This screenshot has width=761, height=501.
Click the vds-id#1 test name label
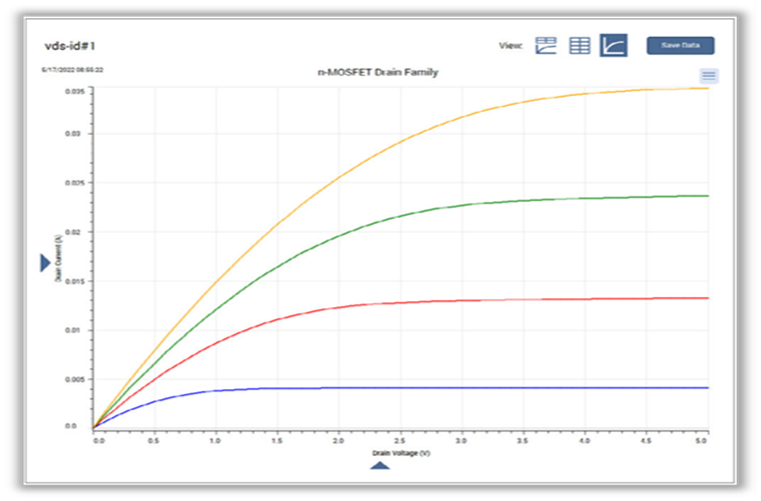pos(70,46)
